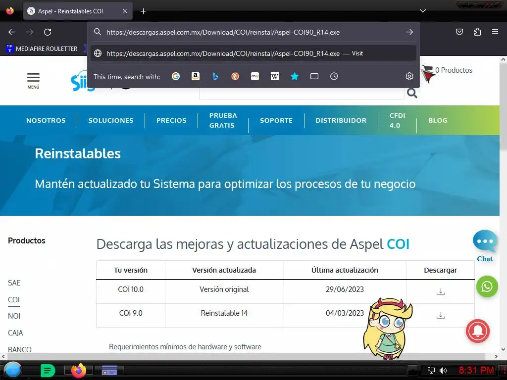
Task: Select the URL suggestion to Visit
Action: click(253, 53)
